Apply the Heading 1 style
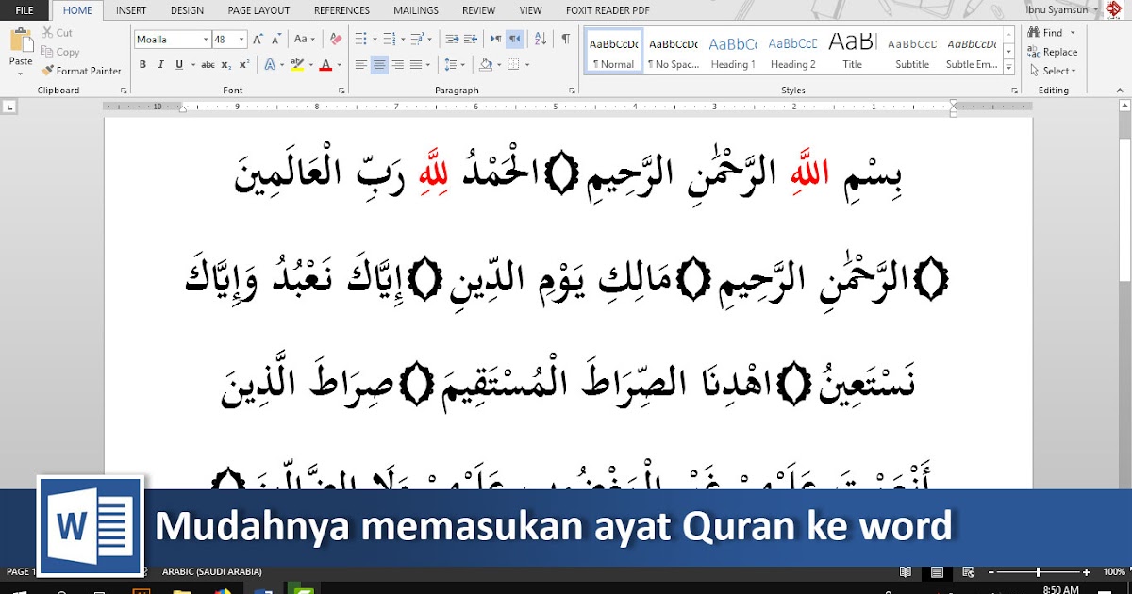 [x=733, y=53]
